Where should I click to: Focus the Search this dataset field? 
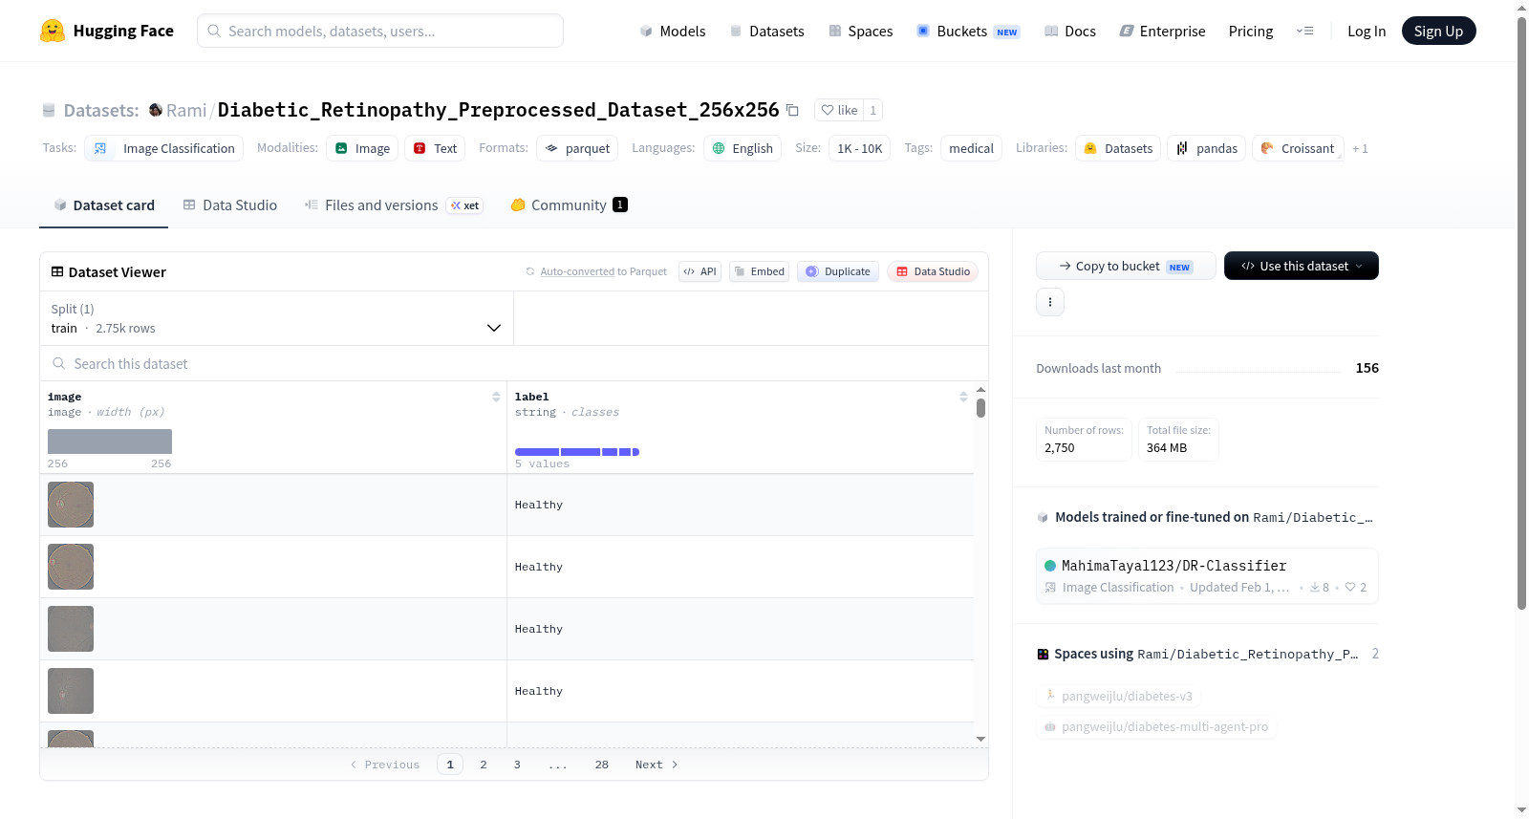514,363
